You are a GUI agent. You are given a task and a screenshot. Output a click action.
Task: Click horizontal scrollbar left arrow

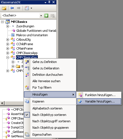pyautogui.click(x=2, y=103)
